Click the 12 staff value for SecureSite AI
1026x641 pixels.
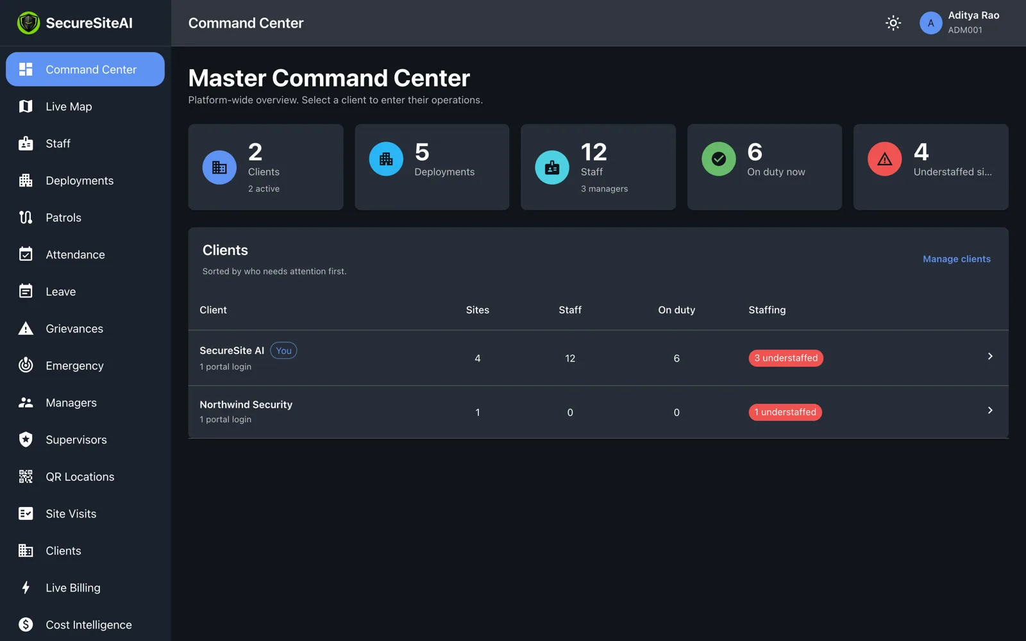pos(570,358)
